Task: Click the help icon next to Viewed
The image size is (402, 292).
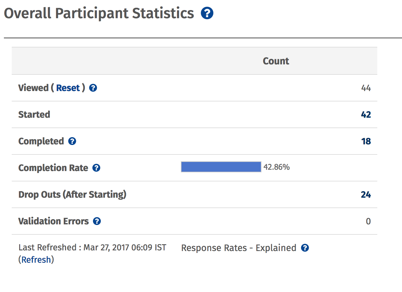Action: [x=93, y=88]
